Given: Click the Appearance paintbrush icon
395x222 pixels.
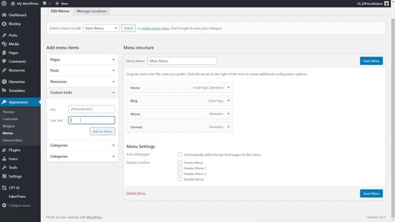Looking at the screenshot, I should tap(4, 102).
